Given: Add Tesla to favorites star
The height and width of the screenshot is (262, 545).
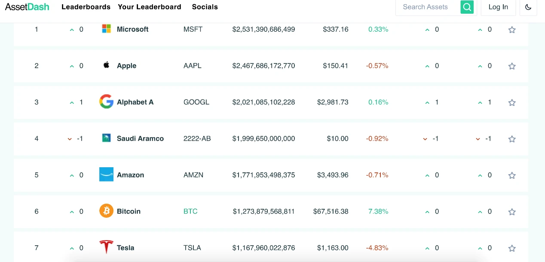Looking at the screenshot, I should click(x=512, y=248).
